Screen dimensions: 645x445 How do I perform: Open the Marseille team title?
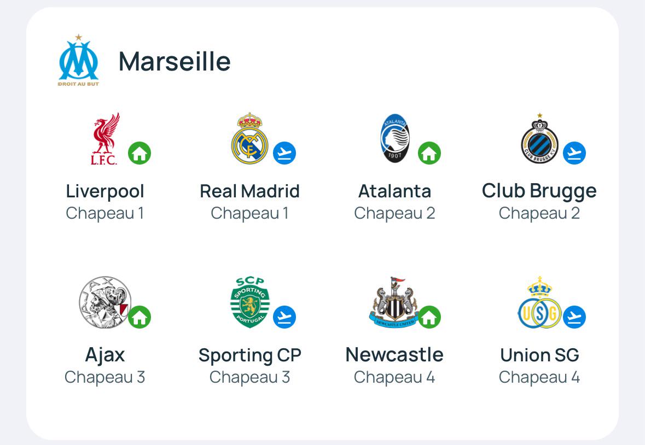(175, 62)
